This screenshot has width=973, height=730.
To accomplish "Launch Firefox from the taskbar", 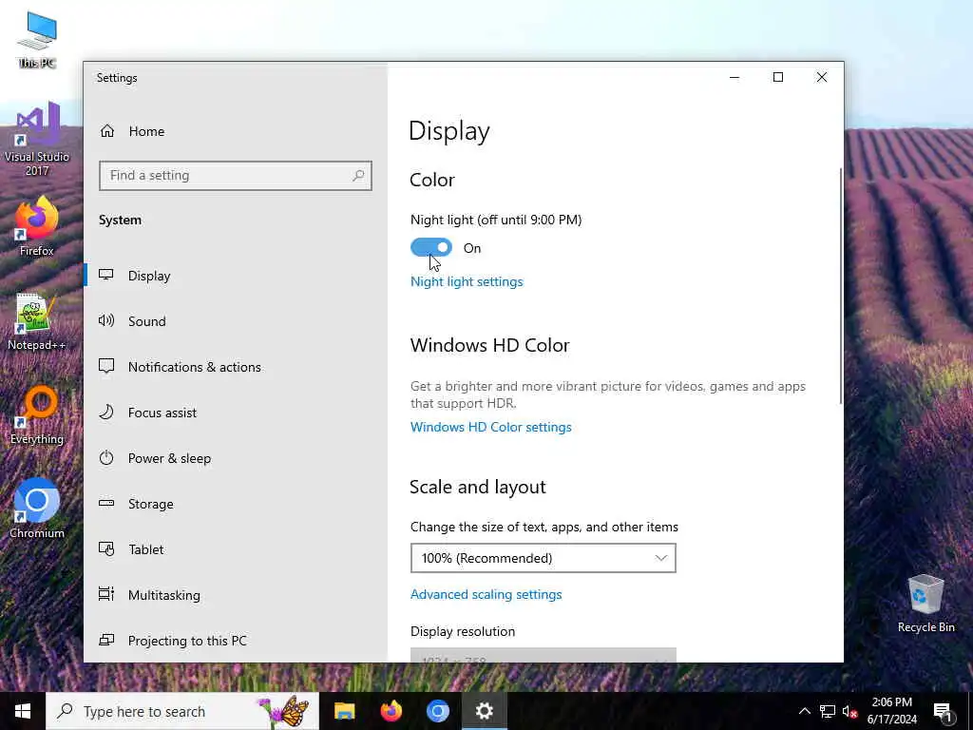I will pyautogui.click(x=391, y=711).
